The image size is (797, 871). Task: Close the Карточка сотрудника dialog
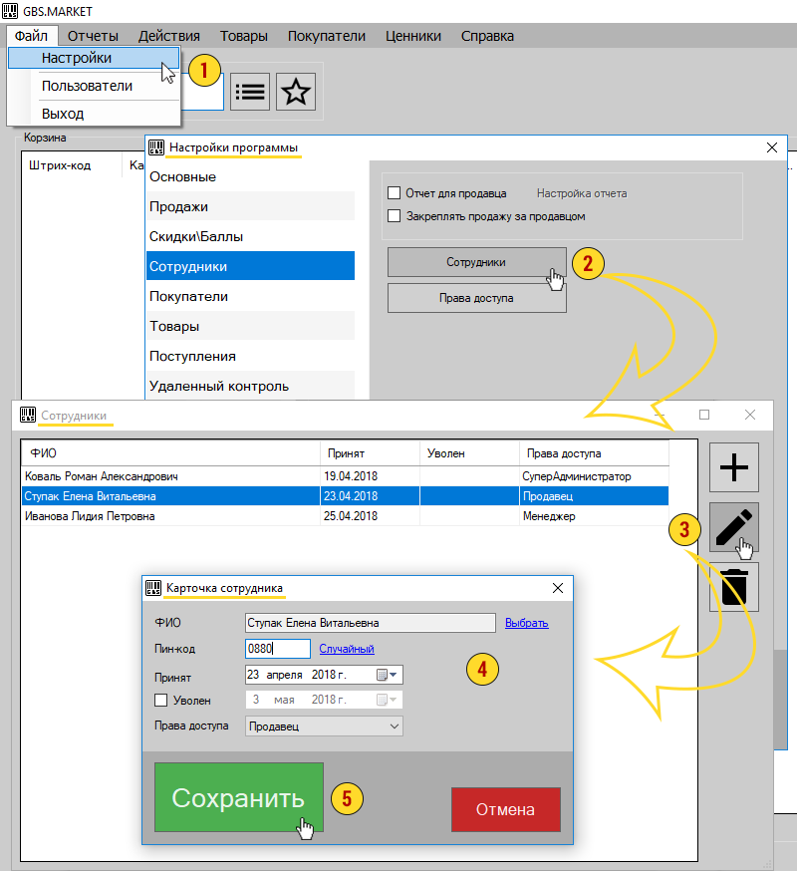558,588
